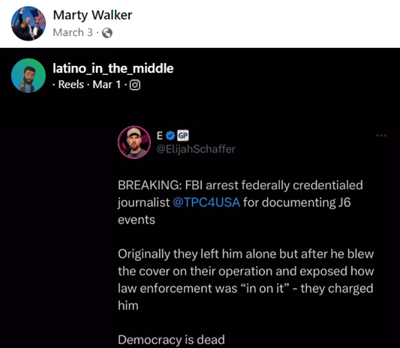Click the globe public audience icon
Image resolution: width=400 pixels, height=348 pixels.
coord(107,33)
